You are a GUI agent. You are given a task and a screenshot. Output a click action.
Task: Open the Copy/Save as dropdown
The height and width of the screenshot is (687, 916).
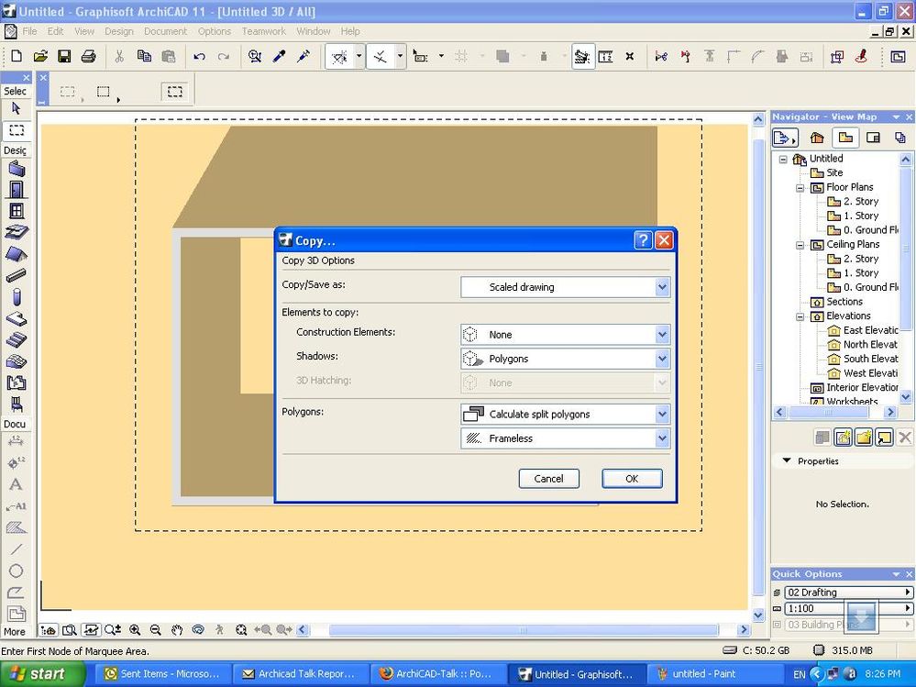pos(565,287)
